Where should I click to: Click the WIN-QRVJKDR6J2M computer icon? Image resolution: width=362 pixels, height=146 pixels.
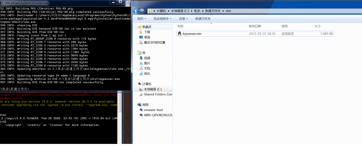(141, 115)
